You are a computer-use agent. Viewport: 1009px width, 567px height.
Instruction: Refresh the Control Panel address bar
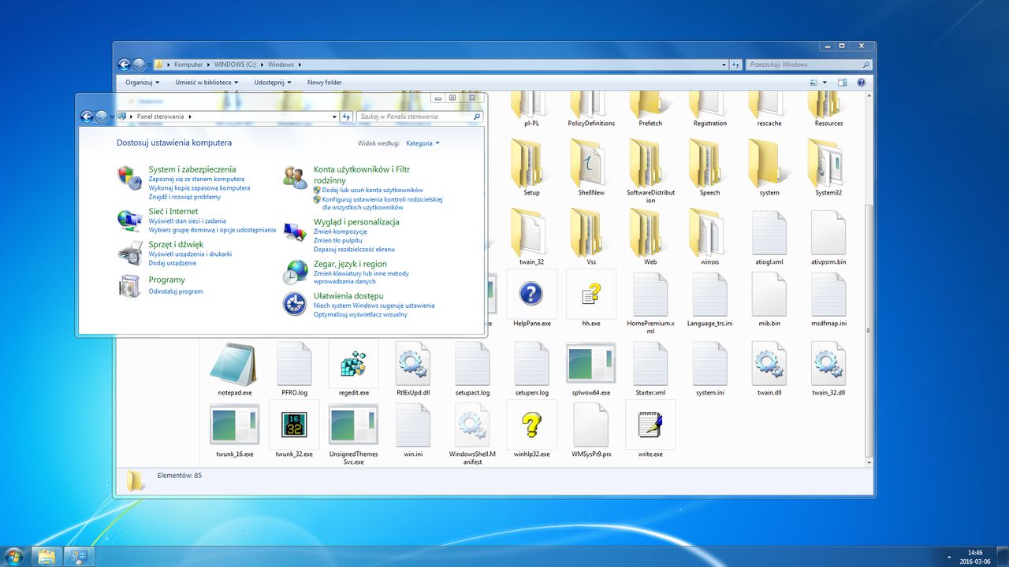346,117
